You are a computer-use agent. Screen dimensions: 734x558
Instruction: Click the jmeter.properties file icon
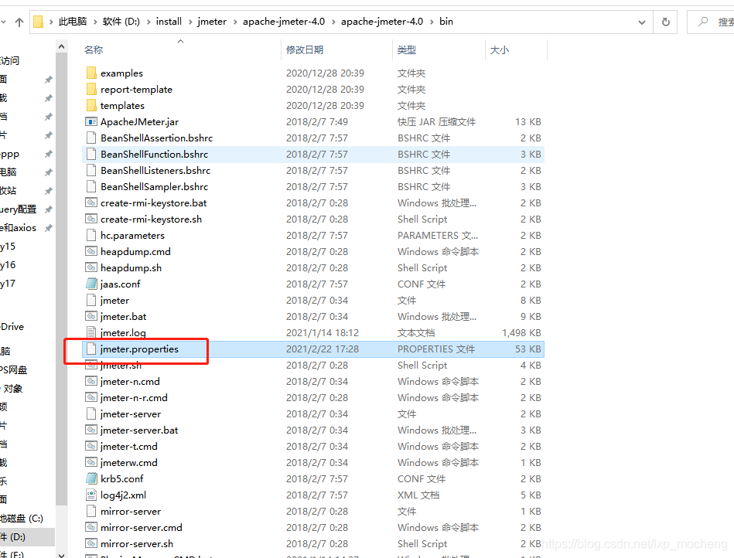91,349
